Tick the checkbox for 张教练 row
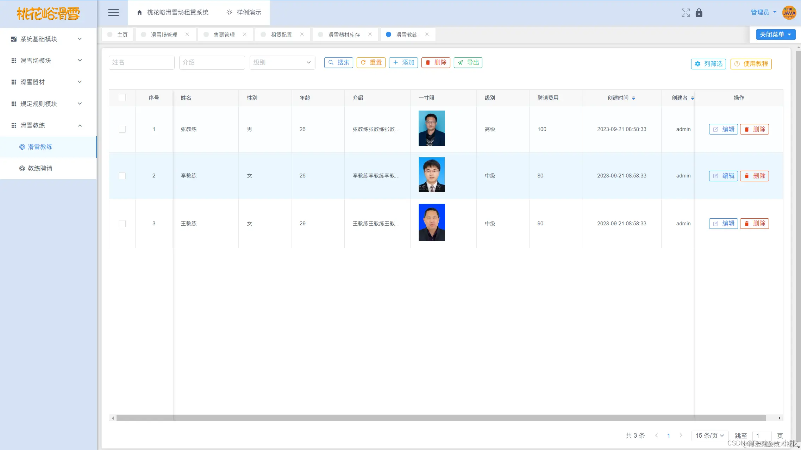The height and width of the screenshot is (450, 801). 122,129
